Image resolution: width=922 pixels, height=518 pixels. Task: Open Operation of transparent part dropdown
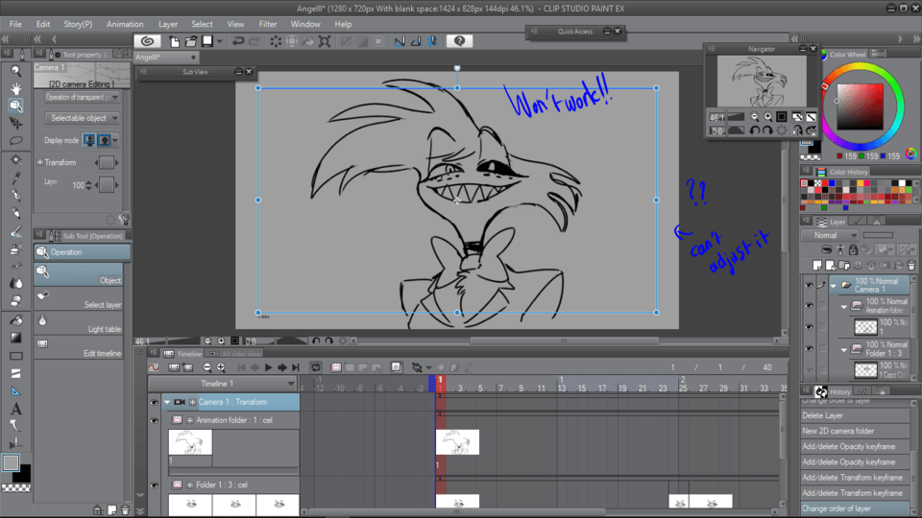pyautogui.click(x=83, y=98)
